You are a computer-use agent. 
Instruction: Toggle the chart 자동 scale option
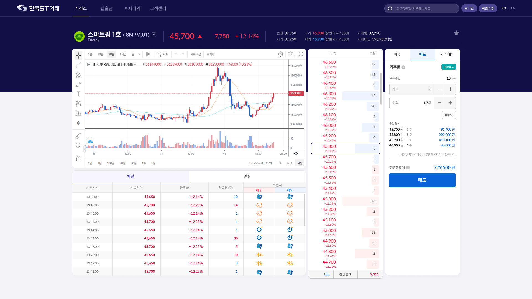tap(300, 163)
